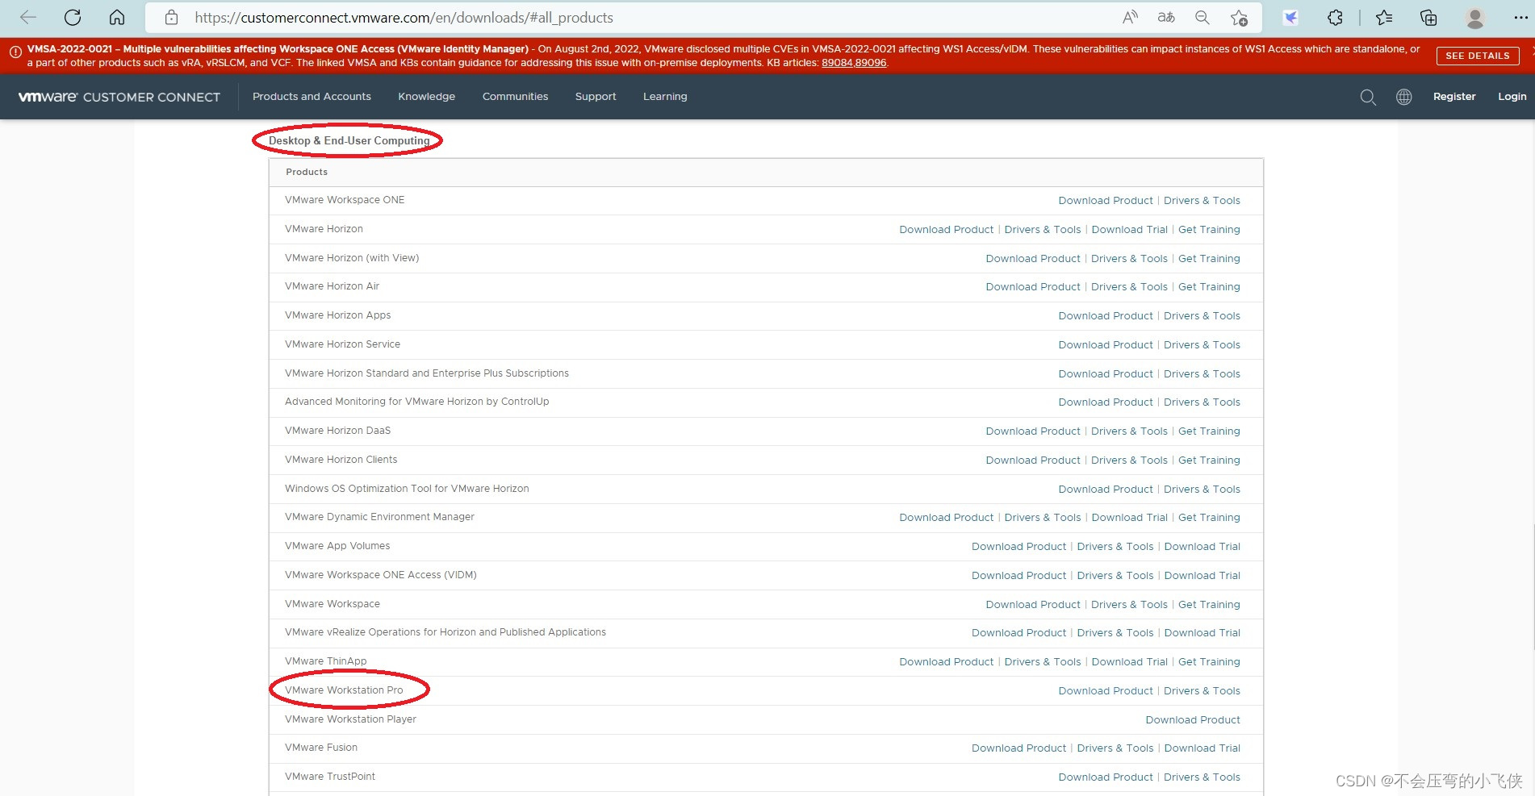1535x796 pixels.
Task: Open browser settings and more menu
Action: coord(1520,17)
